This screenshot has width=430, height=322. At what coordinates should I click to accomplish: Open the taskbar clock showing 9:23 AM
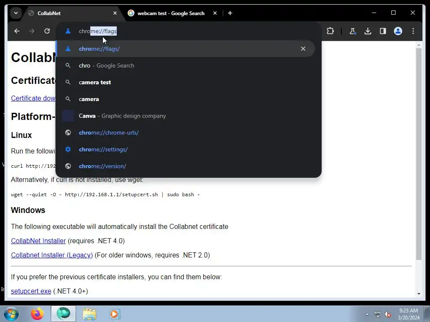pos(409,314)
